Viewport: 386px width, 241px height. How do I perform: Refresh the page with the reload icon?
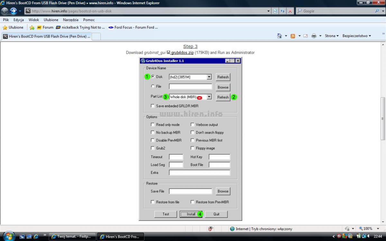point(283,11)
